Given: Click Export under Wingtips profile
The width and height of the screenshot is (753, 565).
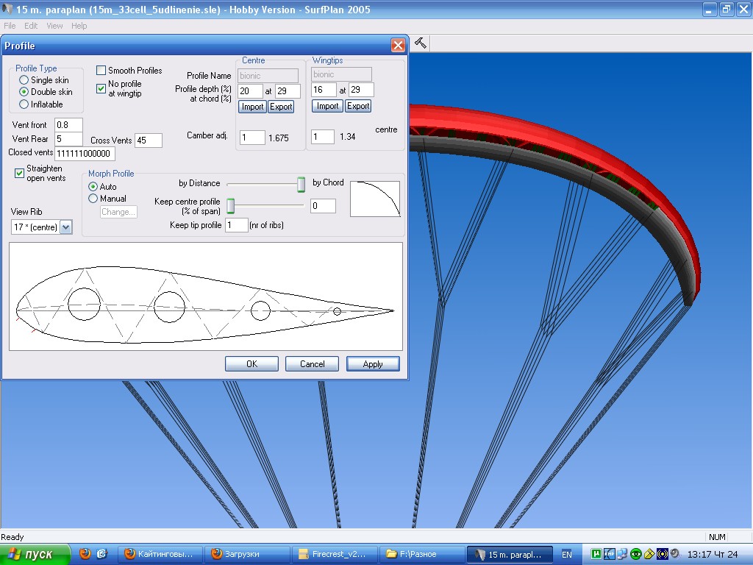Looking at the screenshot, I should click(358, 106).
